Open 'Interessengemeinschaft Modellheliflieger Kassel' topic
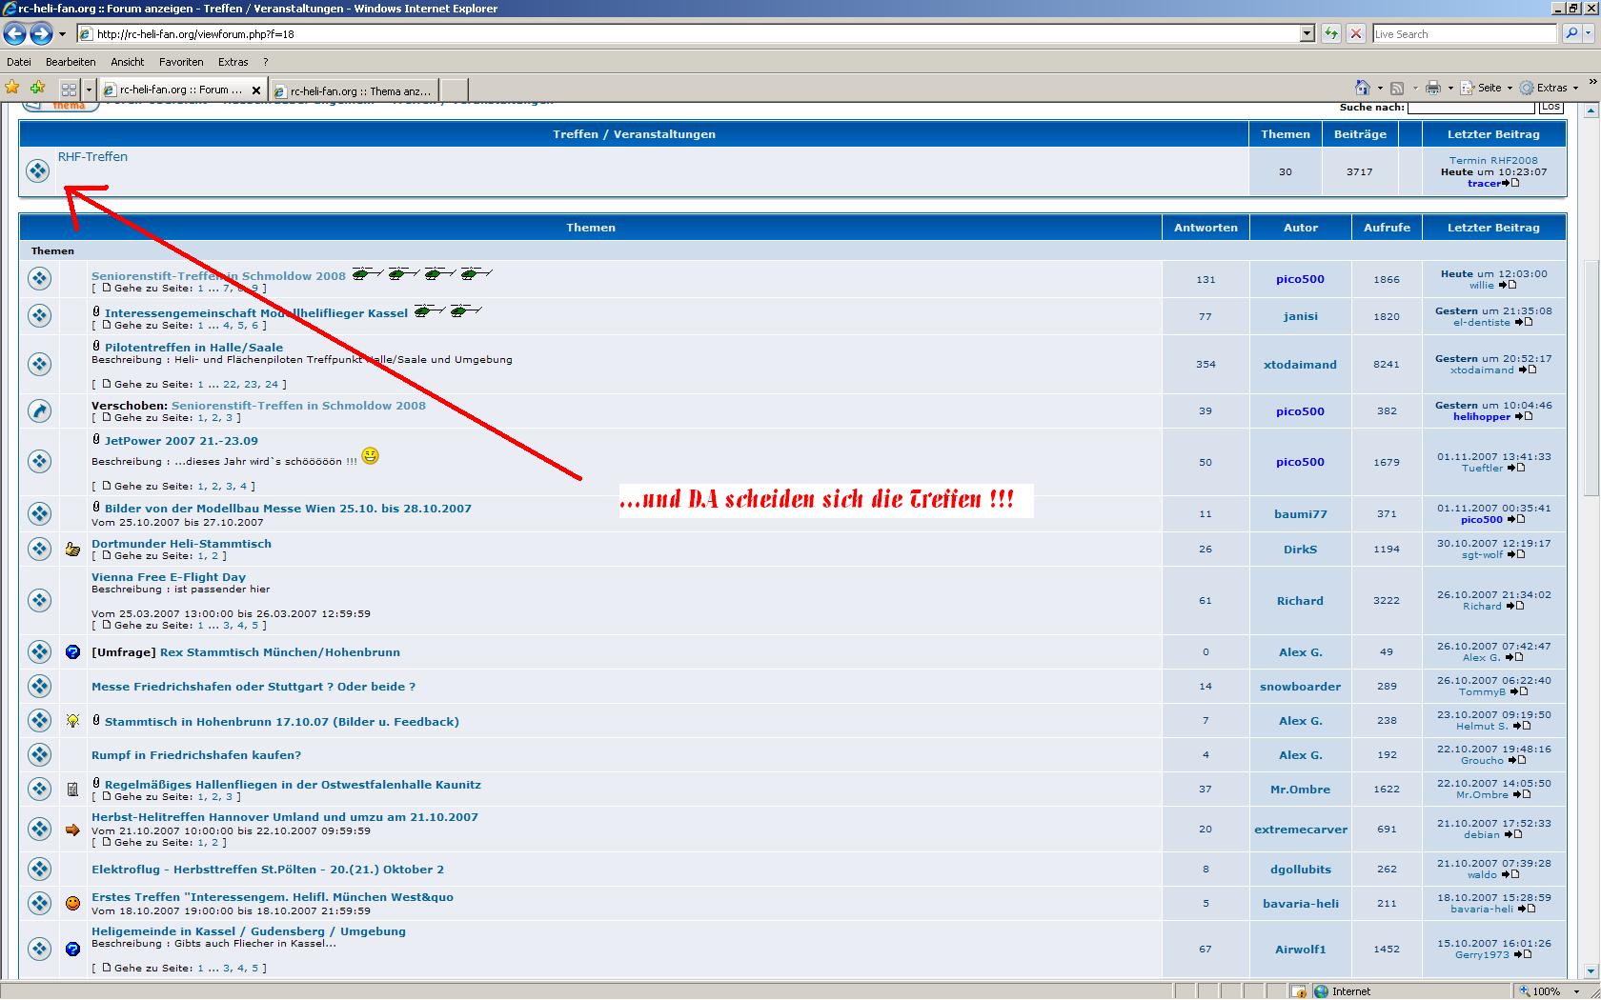The width and height of the screenshot is (1601, 1000). click(256, 313)
